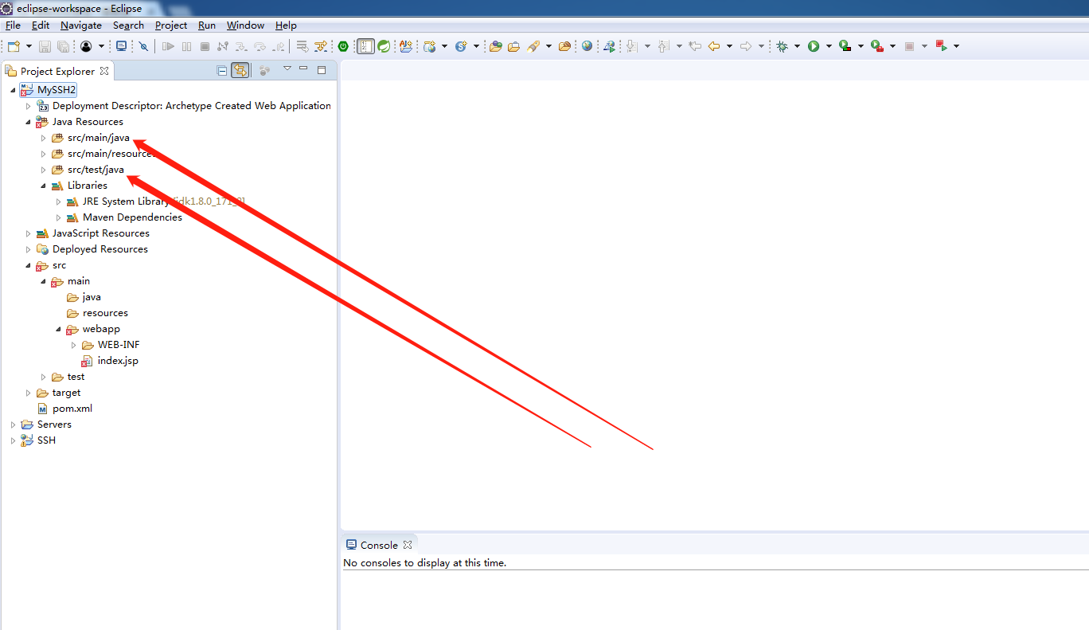Click the Use Step Filters icon
1089x630 pixels.
tap(320, 46)
